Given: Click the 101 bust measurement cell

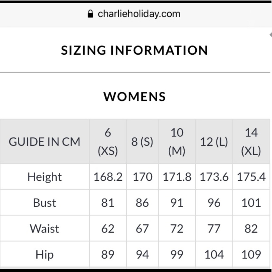Looking at the screenshot, I should (251, 202).
